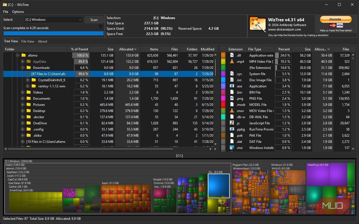Collapse the Downloads folder node
359x224 pixels.
(22, 68)
